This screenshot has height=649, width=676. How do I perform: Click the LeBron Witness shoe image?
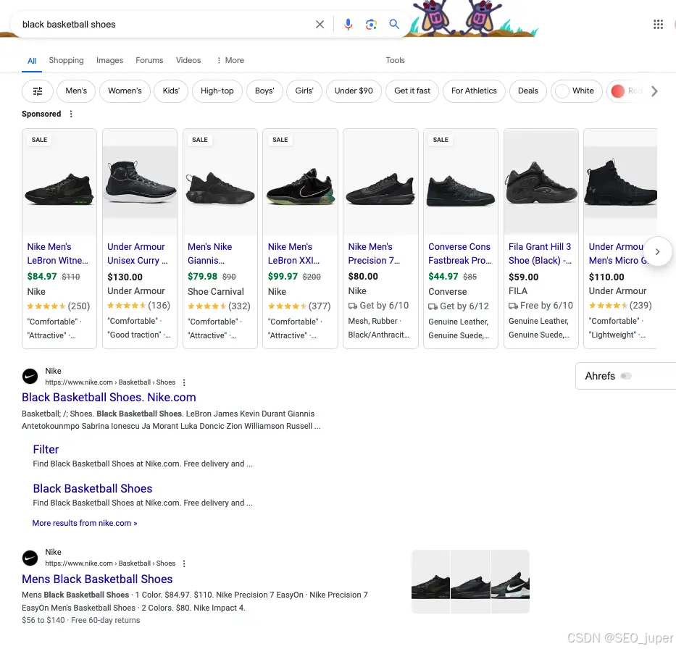(59, 188)
